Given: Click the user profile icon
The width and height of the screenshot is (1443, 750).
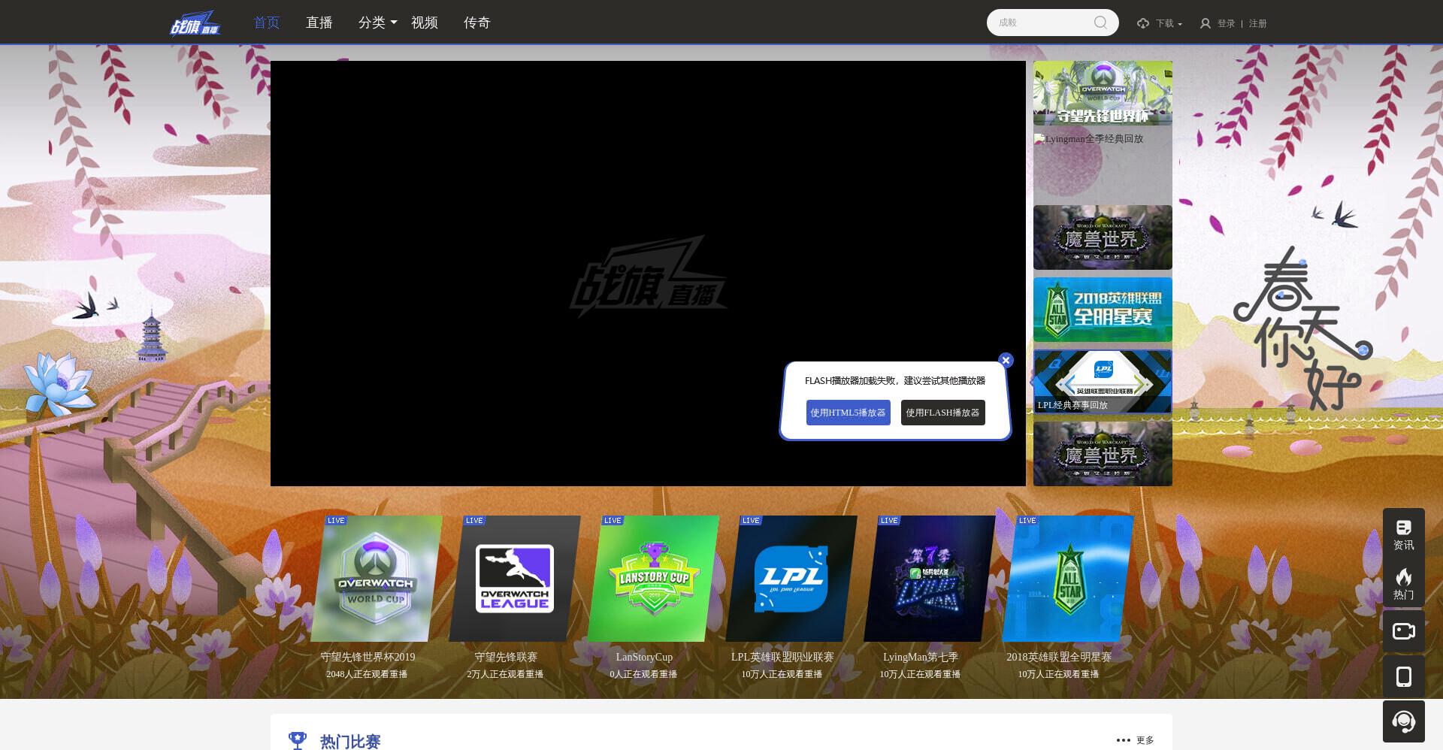Looking at the screenshot, I should pyautogui.click(x=1206, y=23).
